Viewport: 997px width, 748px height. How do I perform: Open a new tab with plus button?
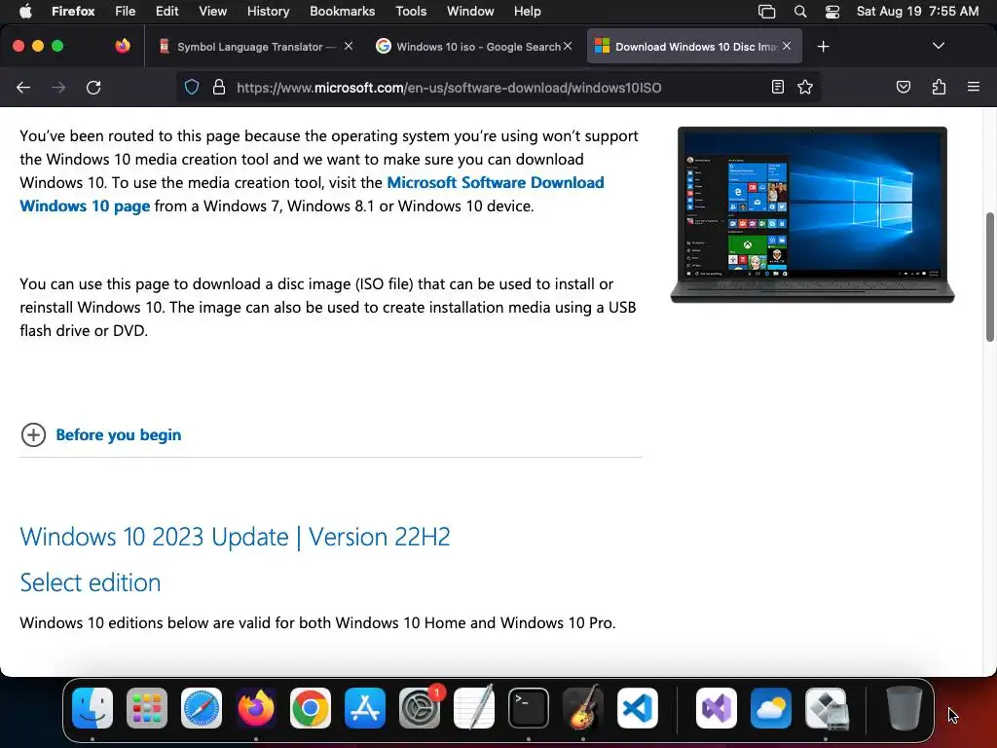pyautogui.click(x=823, y=47)
